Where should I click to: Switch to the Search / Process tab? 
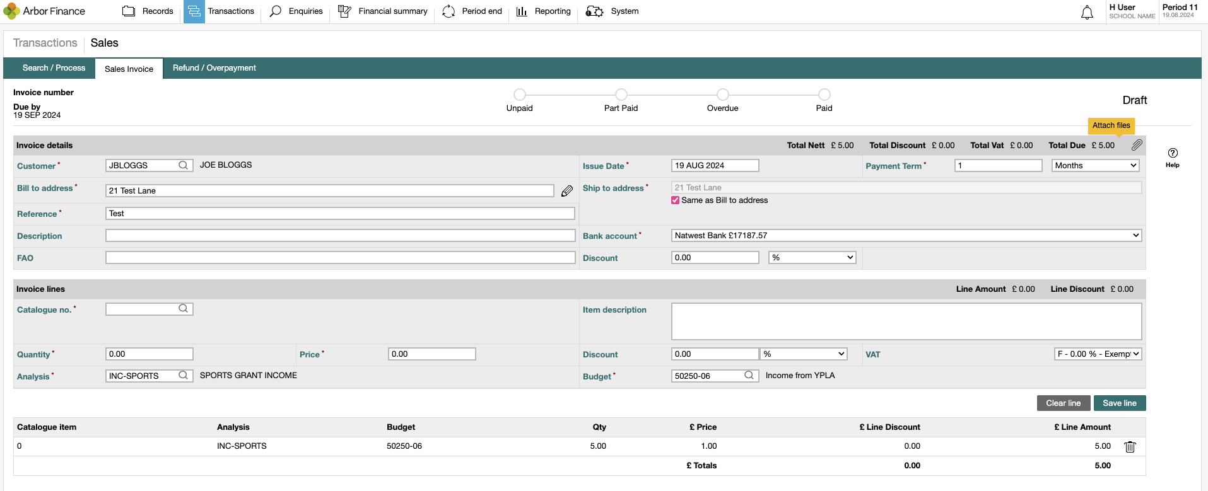tap(54, 68)
